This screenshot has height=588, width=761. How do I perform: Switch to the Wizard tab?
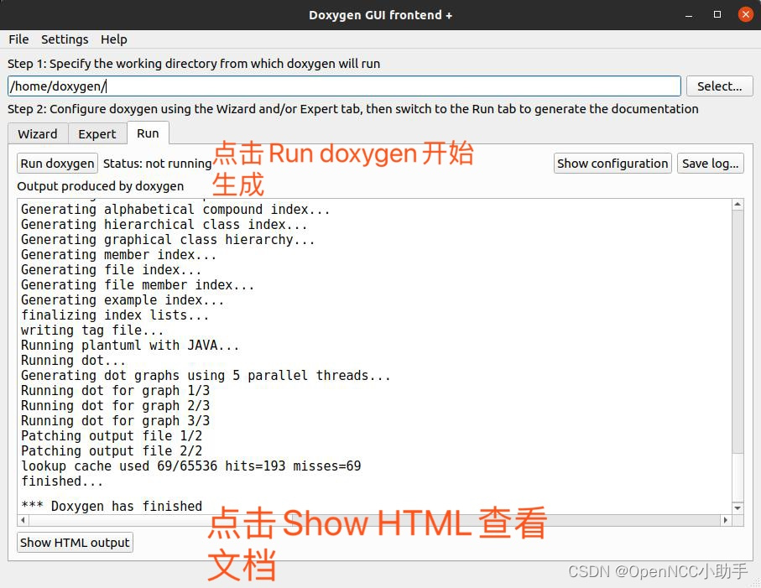tap(37, 133)
